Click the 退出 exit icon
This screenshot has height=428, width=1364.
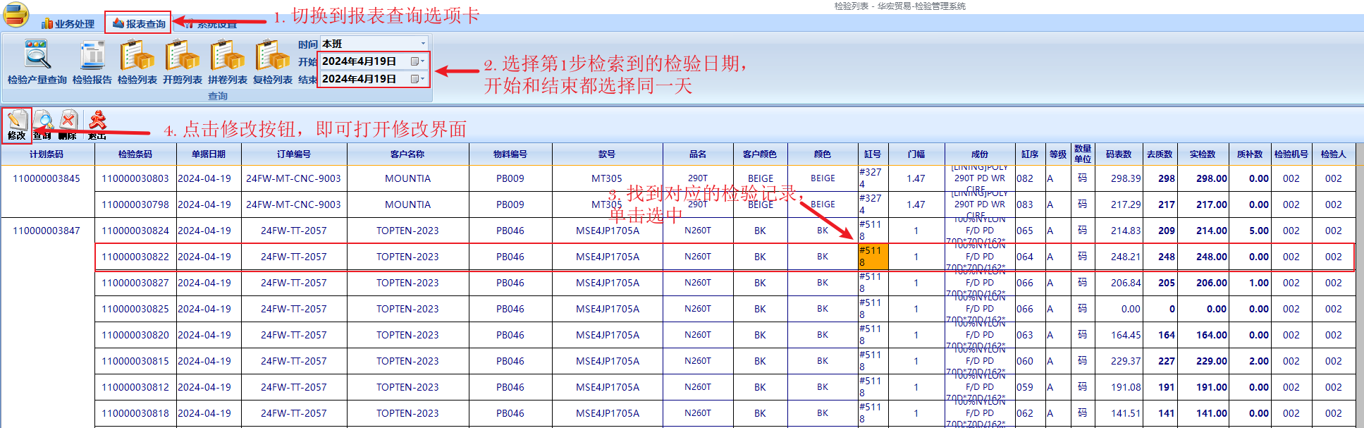pyautogui.click(x=97, y=124)
